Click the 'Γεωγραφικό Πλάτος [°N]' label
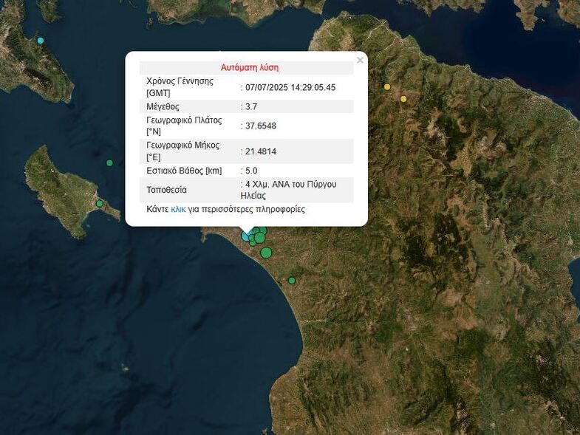Screen dimensions: 580x435 click(184, 126)
